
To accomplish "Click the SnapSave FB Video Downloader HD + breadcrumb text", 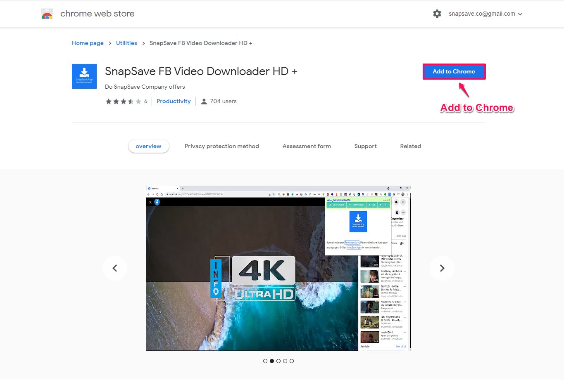I will point(201,43).
